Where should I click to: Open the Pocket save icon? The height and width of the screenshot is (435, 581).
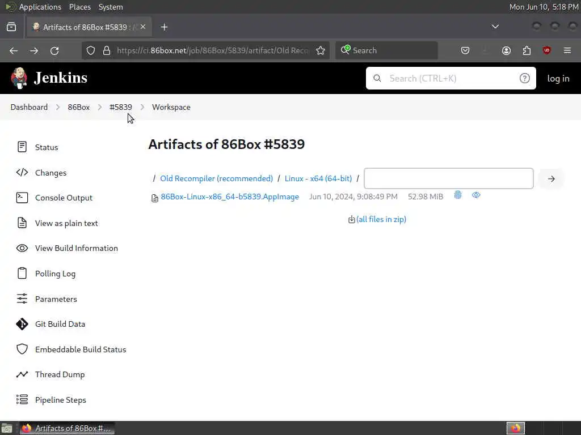[x=465, y=50]
